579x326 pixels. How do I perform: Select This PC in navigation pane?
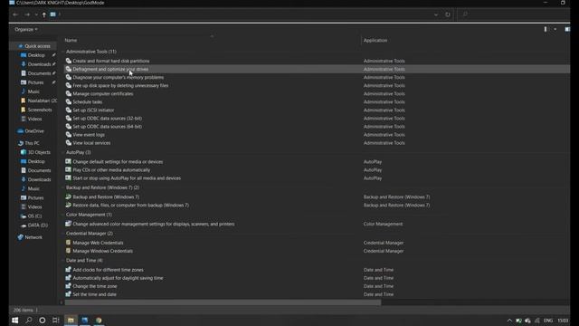(x=32, y=143)
